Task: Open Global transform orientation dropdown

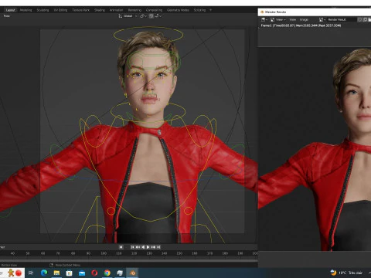Action: (x=128, y=16)
